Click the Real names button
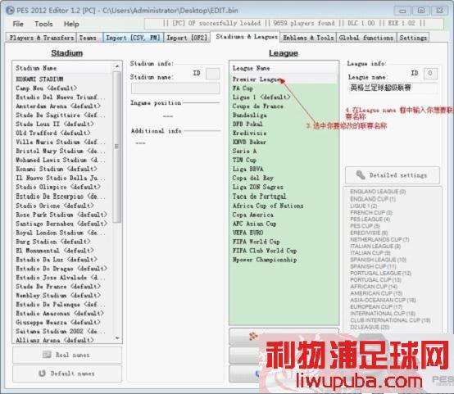The image size is (454, 394). 67,355
